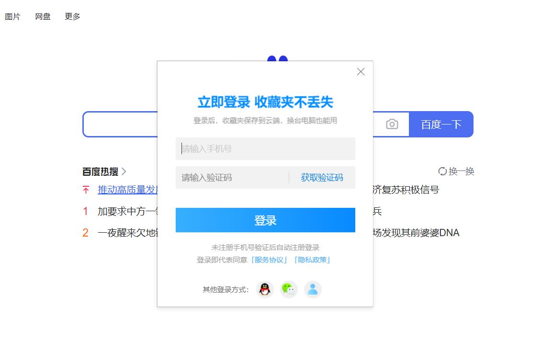The image size is (542, 340).
Task: Open the 隐私政策 privacy policy link
Action: pos(312,260)
